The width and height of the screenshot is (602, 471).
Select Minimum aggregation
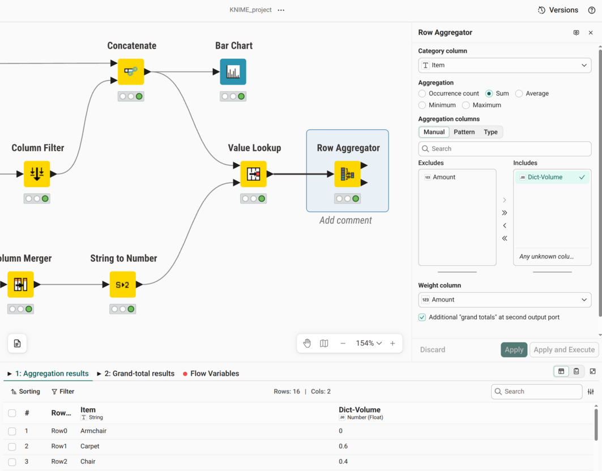[x=422, y=105]
